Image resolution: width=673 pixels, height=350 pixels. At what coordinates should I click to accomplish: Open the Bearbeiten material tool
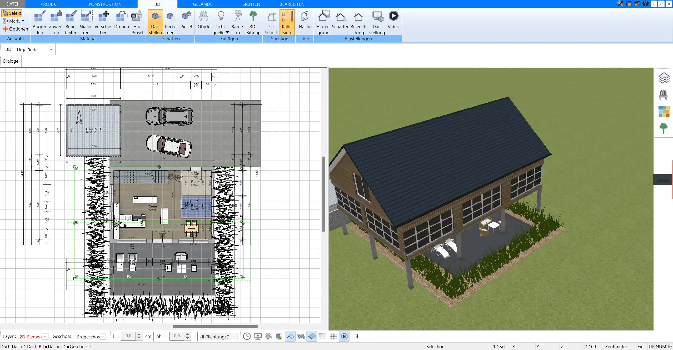[71, 22]
